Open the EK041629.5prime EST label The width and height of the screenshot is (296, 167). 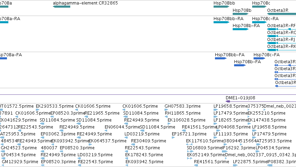18,120
